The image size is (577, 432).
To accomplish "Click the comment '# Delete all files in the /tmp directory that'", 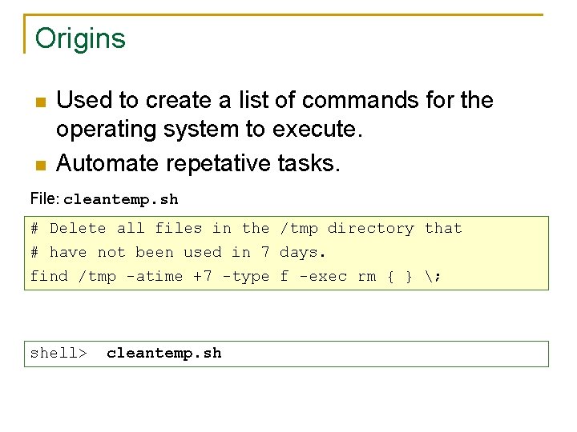I will click(x=246, y=229).
